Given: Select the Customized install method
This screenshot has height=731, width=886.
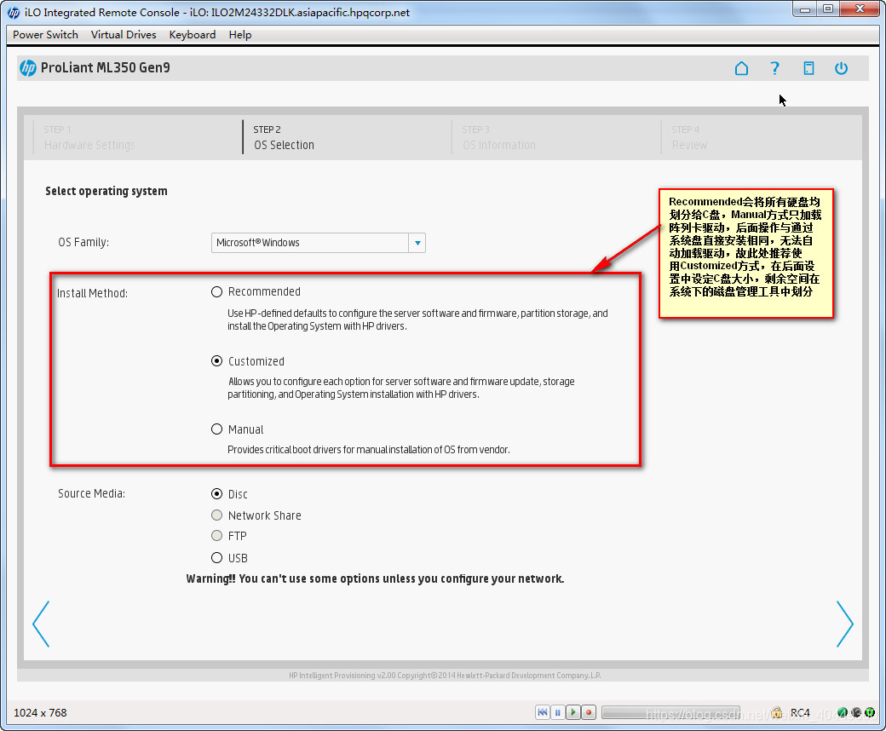Looking at the screenshot, I should pyautogui.click(x=216, y=361).
